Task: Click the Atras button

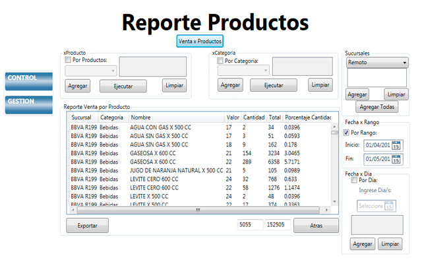Action: point(316,226)
